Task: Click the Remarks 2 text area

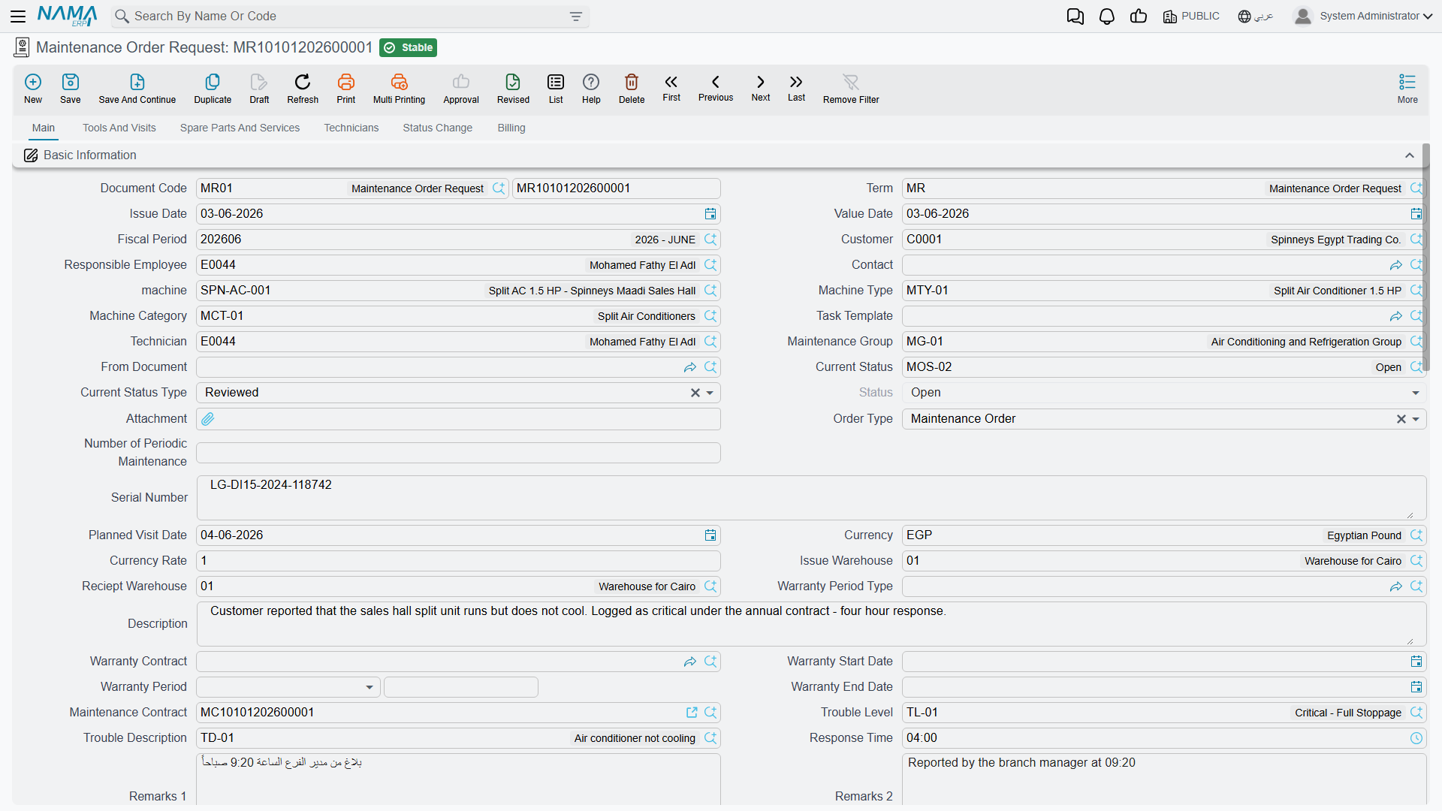Action: (x=1164, y=779)
